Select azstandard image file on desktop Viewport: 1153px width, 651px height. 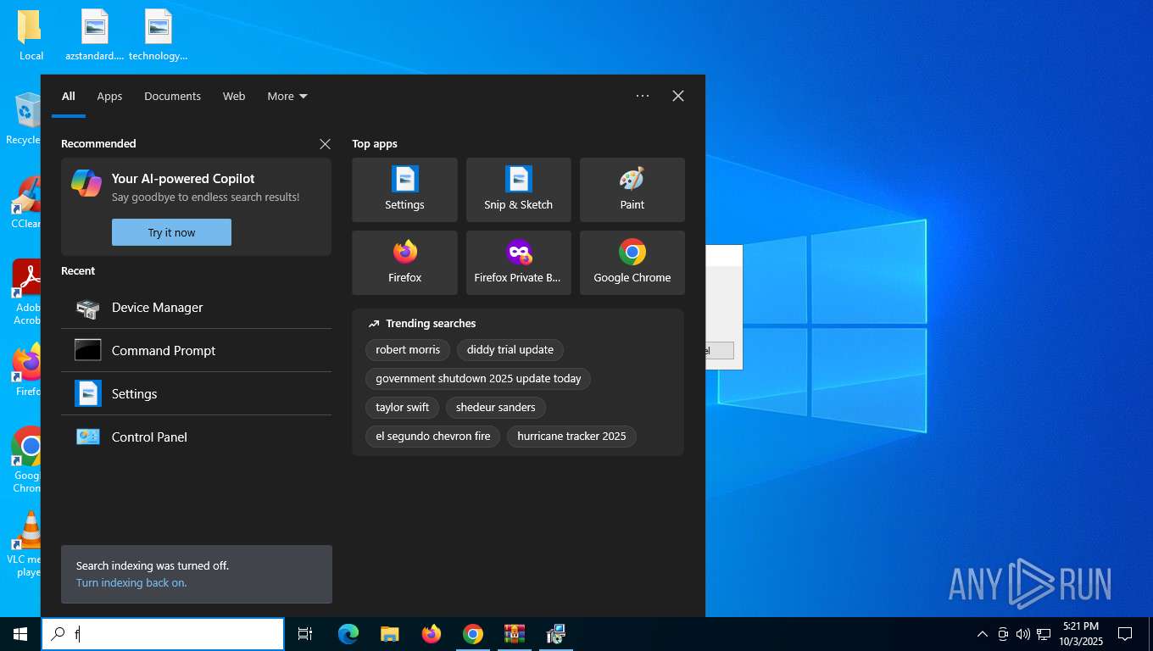[x=95, y=36]
